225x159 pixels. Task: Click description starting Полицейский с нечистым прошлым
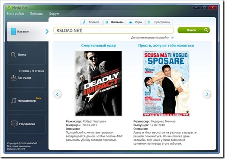pos(94,136)
